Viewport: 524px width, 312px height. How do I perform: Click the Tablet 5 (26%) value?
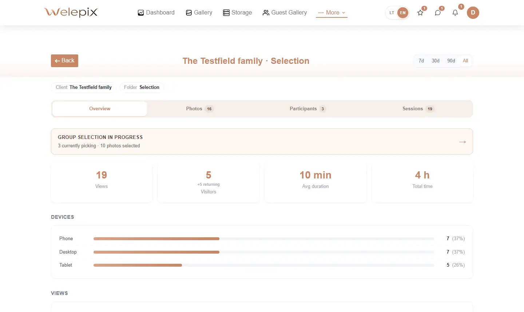pyautogui.click(x=456, y=265)
